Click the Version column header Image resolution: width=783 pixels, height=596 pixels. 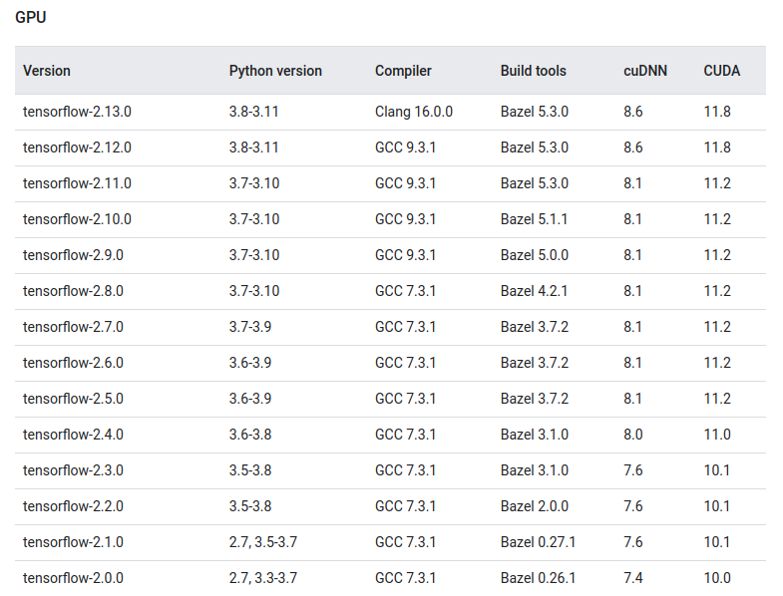pos(47,71)
